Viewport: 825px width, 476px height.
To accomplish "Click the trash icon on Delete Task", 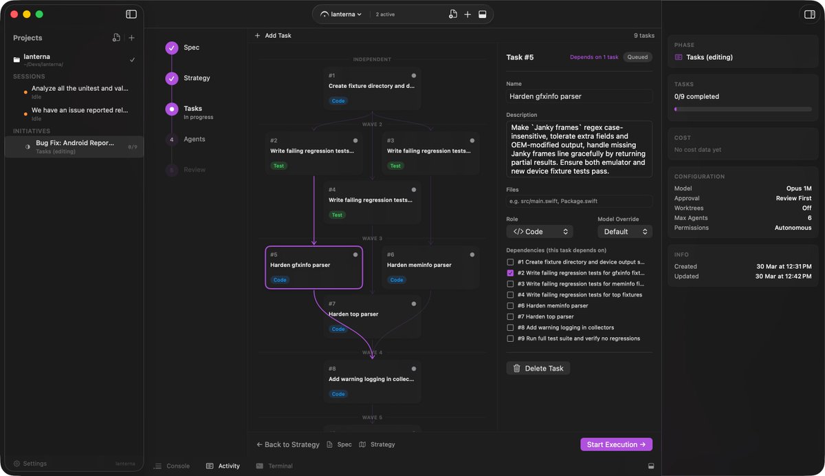I will click(x=517, y=368).
